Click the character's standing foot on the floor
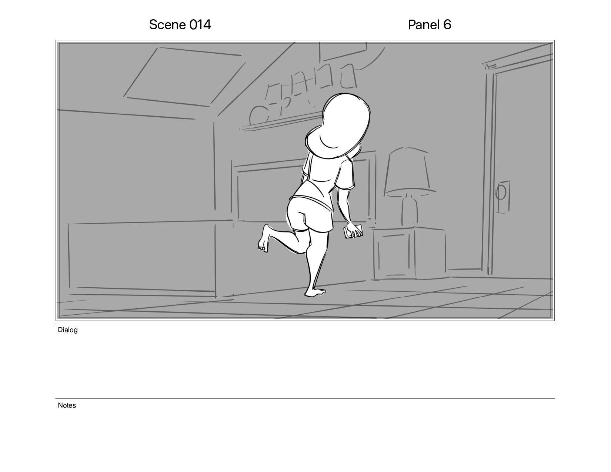 [x=315, y=292]
